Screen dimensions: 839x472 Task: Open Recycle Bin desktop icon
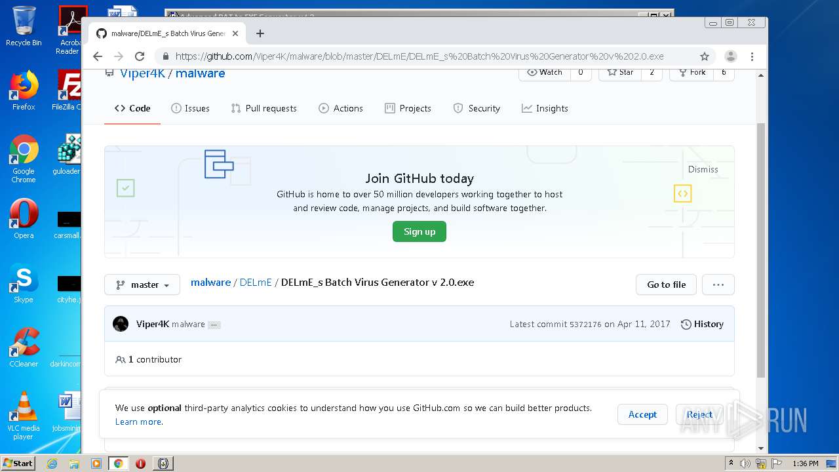[x=24, y=26]
